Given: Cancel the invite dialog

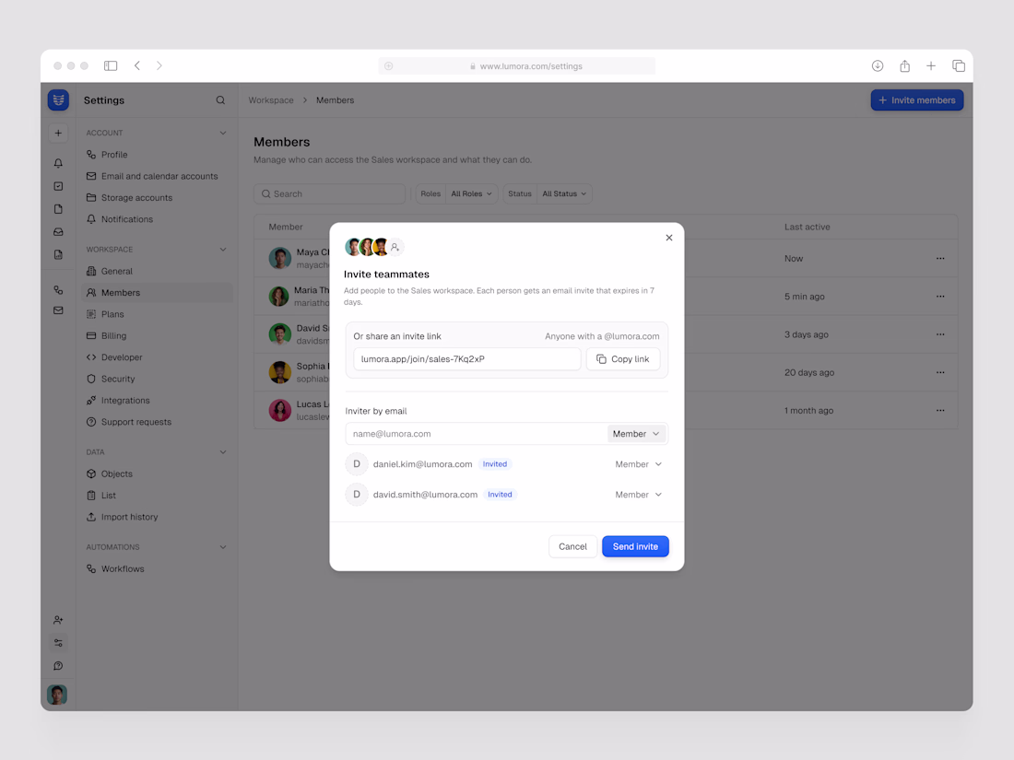Looking at the screenshot, I should pos(572,546).
